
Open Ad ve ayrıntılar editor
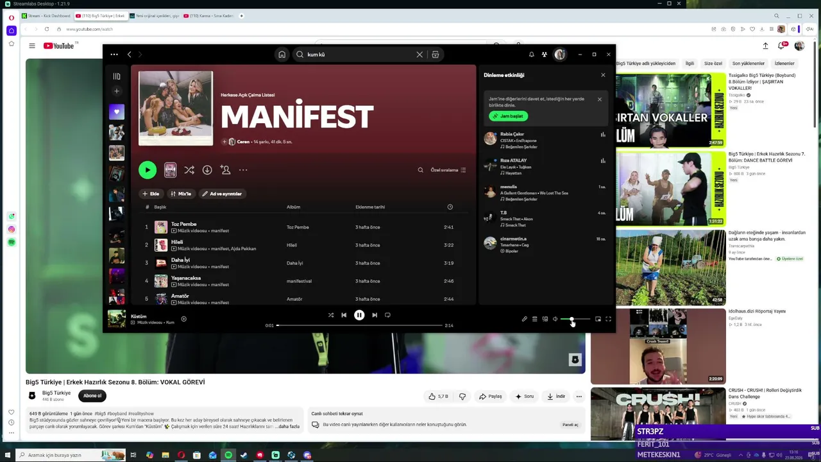pos(222,194)
